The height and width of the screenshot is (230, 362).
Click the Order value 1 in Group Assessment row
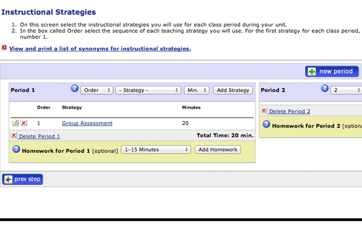39,123
